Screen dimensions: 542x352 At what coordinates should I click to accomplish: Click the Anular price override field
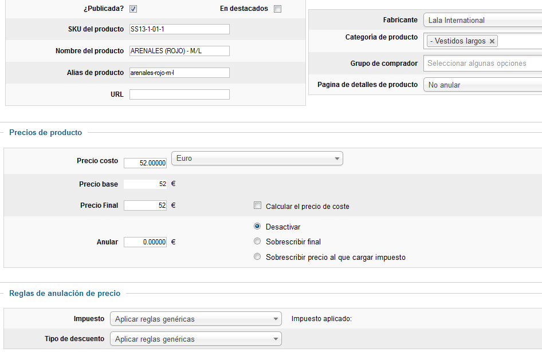[145, 242]
